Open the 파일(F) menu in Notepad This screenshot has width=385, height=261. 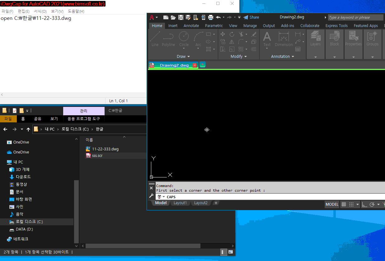pyautogui.click(x=7, y=11)
